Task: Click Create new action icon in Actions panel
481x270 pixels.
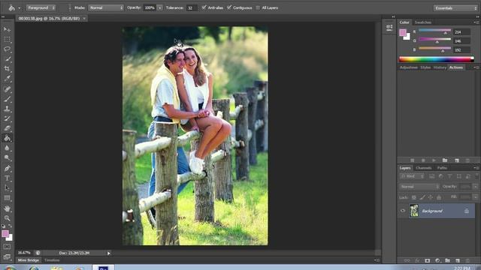Action: (x=457, y=160)
